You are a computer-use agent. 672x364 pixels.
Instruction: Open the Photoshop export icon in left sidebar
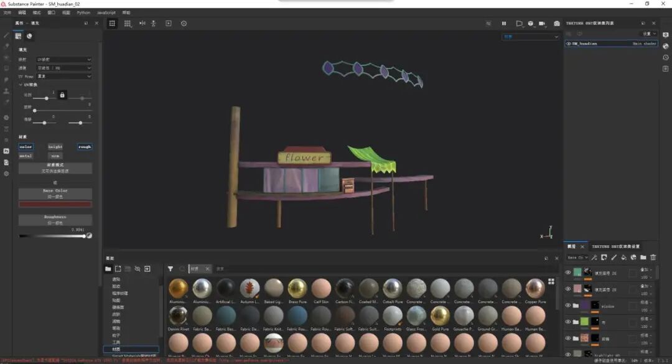pos(6,151)
